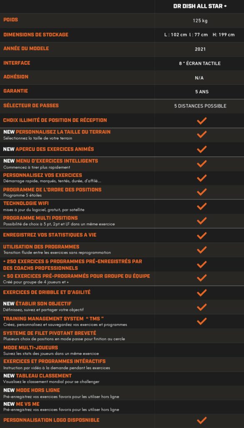
Task: Select checkmark for Aperçu des Exercices Animés
Action: (201, 149)
